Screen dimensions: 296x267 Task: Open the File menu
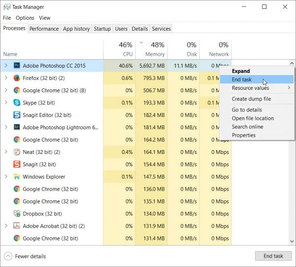[7, 18]
